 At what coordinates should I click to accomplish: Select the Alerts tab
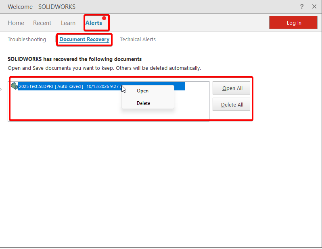[x=94, y=23]
